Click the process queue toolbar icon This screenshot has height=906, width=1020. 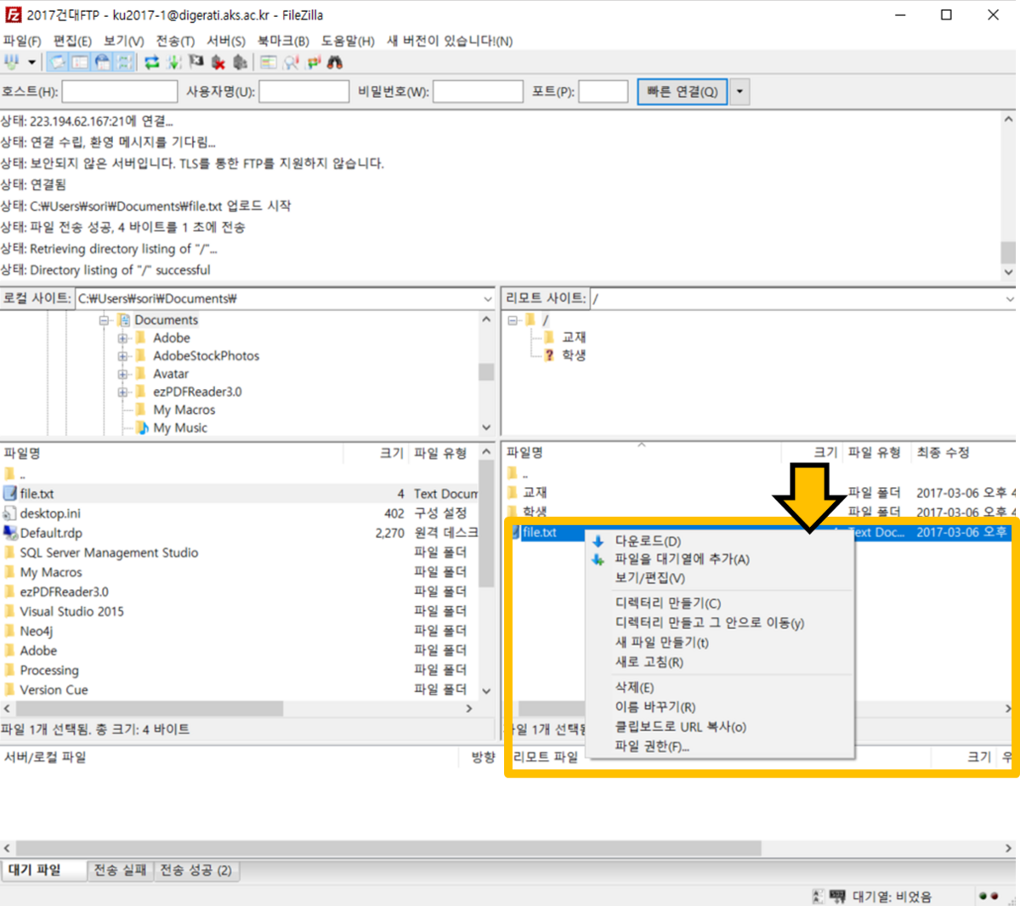pos(174,62)
